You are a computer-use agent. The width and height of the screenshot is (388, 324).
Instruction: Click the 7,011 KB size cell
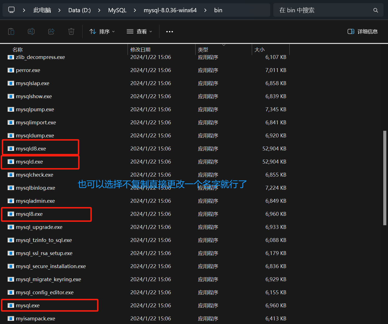click(276, 70)
